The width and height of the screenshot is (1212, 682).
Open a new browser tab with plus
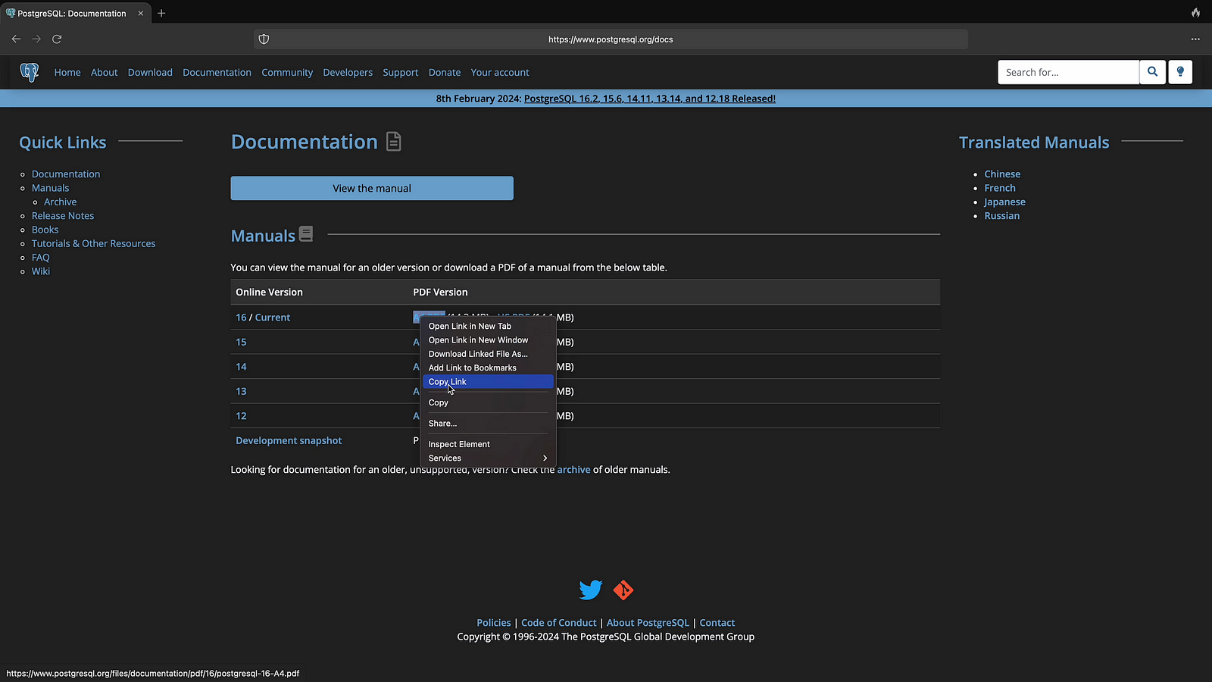tap(161, 13)
